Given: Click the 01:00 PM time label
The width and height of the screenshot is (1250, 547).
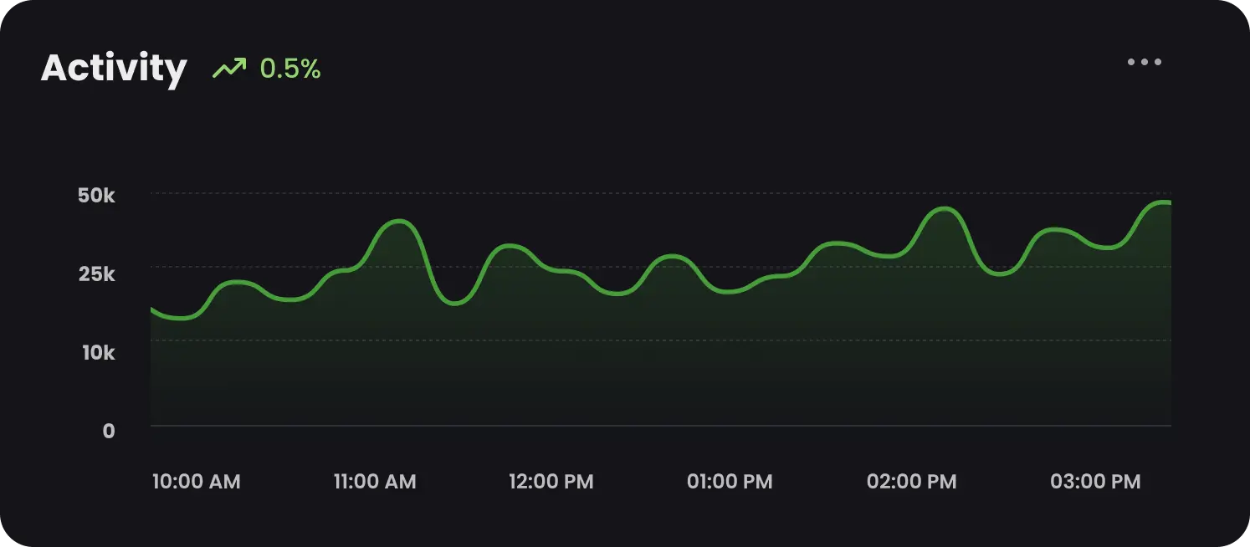Looking at the screenshot, I should tap(730, 482).
